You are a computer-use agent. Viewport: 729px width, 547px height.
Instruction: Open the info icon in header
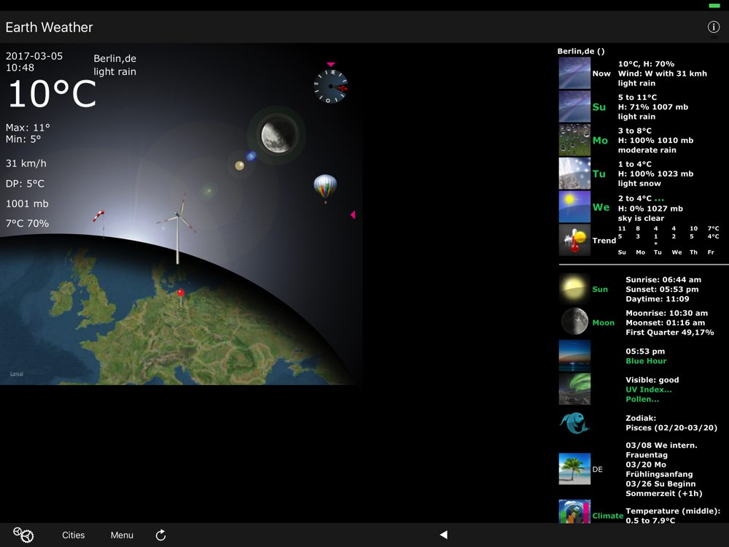(x=713, y=27)
